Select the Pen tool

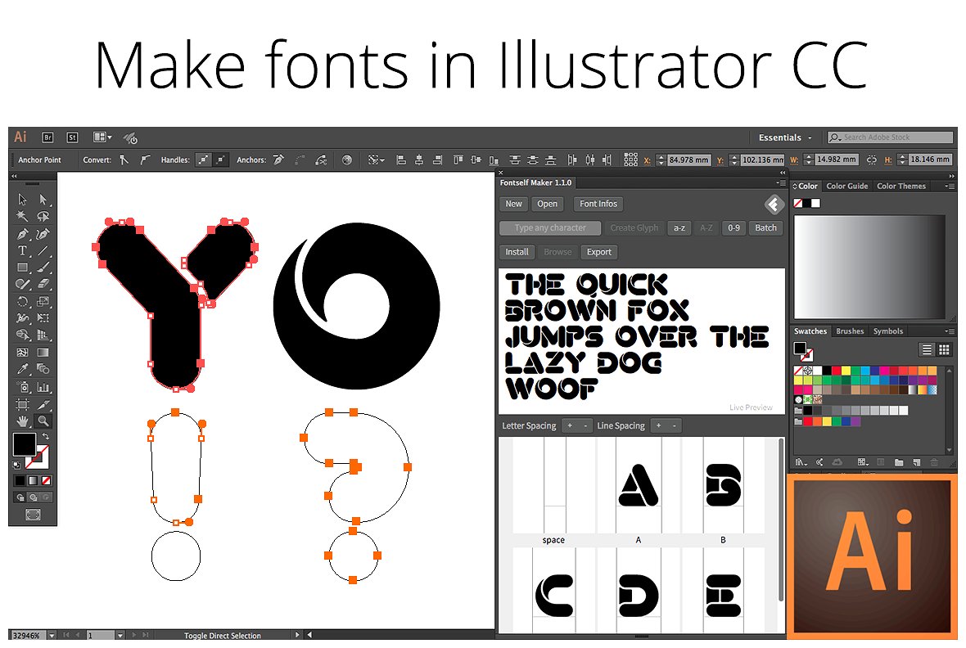pyautogui.click(x=23, y=234)
